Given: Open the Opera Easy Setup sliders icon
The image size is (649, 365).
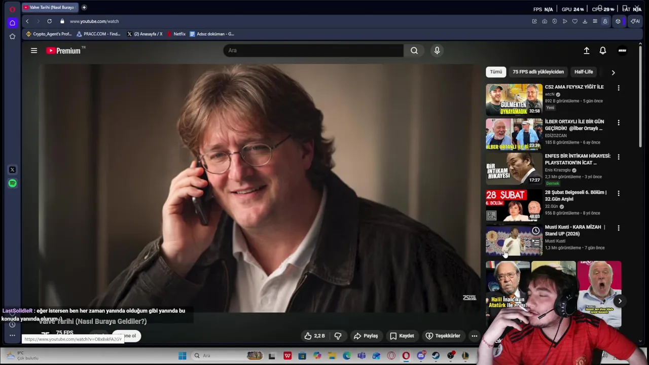Looking at the screenshot, I should [595, 21].
